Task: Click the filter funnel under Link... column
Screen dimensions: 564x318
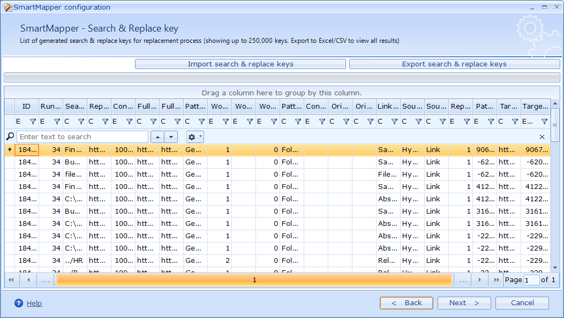Action: click(394, 122)
